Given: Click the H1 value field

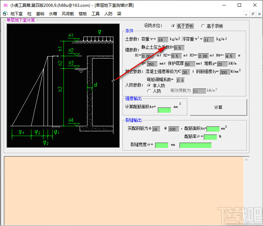Looking at the screenshot, I should tap(148, 56).
